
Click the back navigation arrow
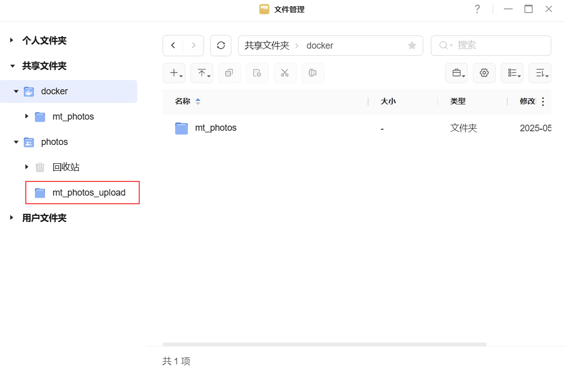point(173,46)
